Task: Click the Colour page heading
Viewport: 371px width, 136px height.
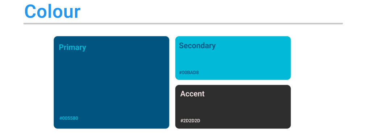Action: point(52,12)
